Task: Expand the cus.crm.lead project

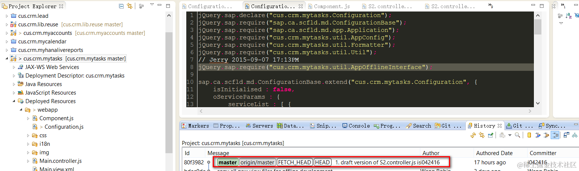Action: pos(7,16)
